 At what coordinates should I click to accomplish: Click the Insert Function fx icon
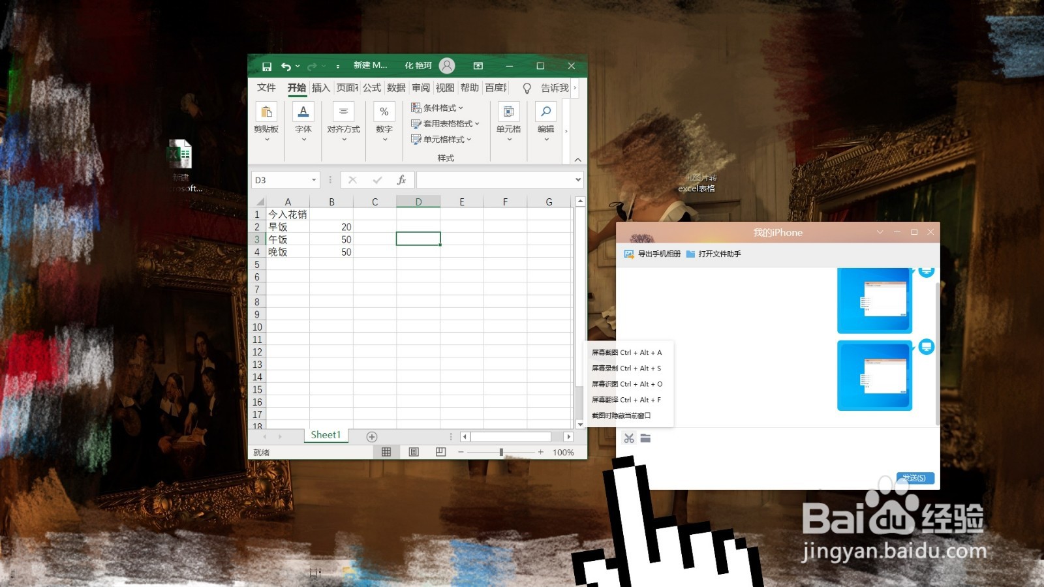click(401, 180)
